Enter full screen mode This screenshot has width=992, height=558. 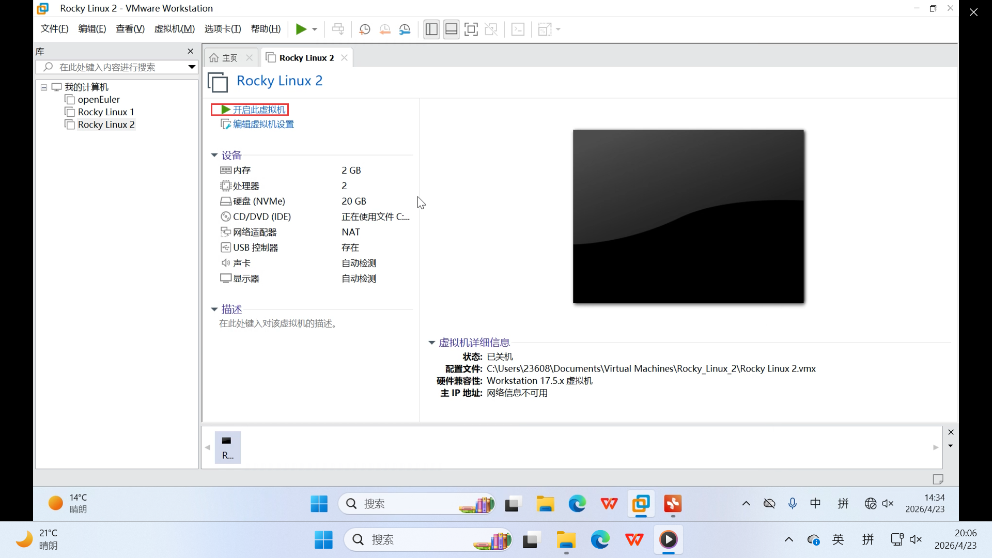[471, 29]
